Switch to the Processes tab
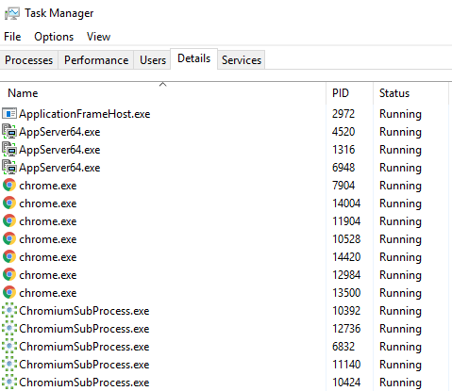This screenshot has width=452, height=391. point(29,60)
